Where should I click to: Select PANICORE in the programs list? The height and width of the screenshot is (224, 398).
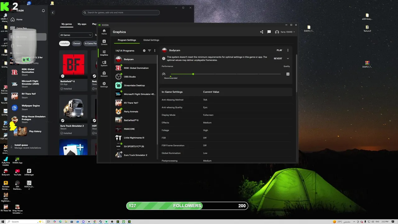click(136, 129)
